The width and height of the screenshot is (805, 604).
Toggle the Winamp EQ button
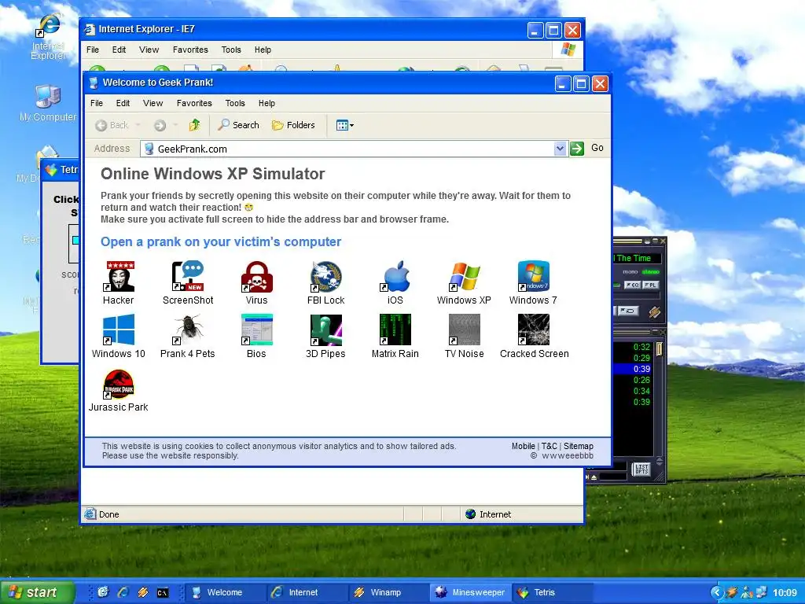coord(632,285)
